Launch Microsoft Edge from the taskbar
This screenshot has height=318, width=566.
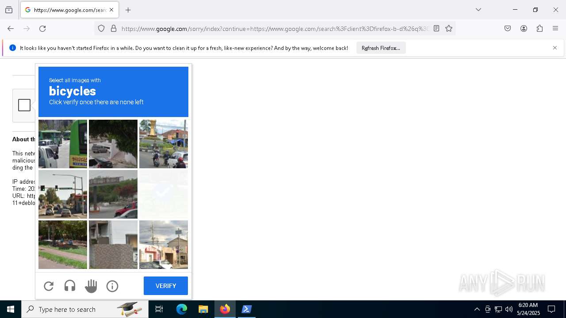pyautogui.click(x=182, y=309)
